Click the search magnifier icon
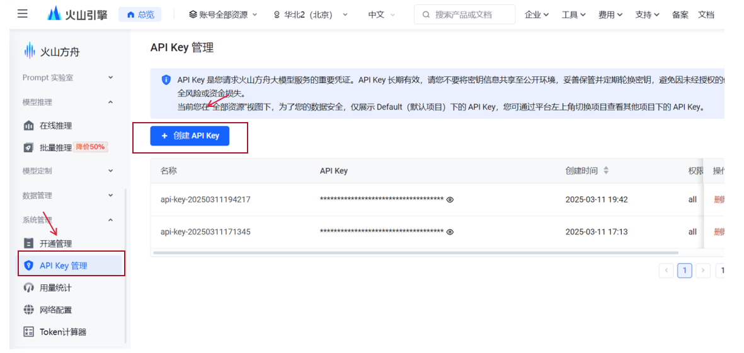744x353 pixels. [x=426, y=14]
